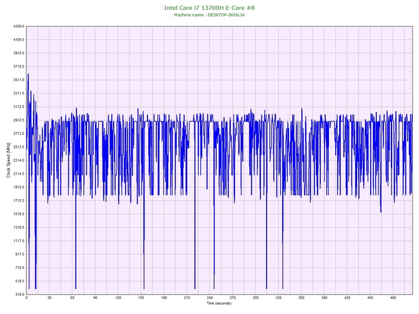Click the 1715.5 y-axis value
419x314 pixels.
[x=19, y=200]
